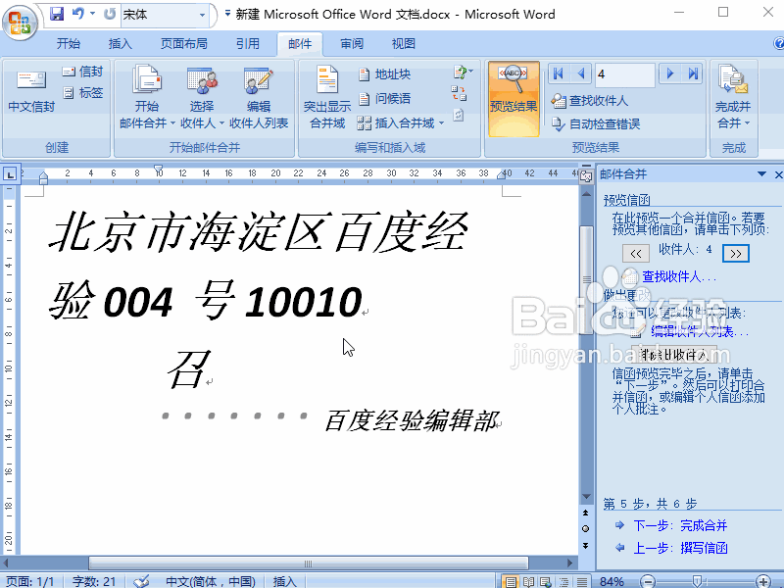
Task: Click the Word help icon
Action: (x=778, y=44)
